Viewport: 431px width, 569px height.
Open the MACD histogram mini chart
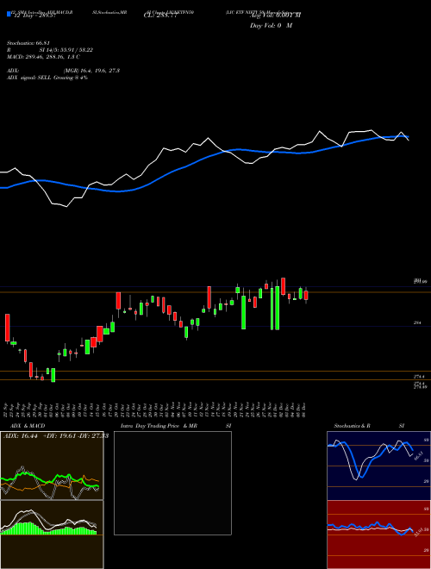[52, 535]
